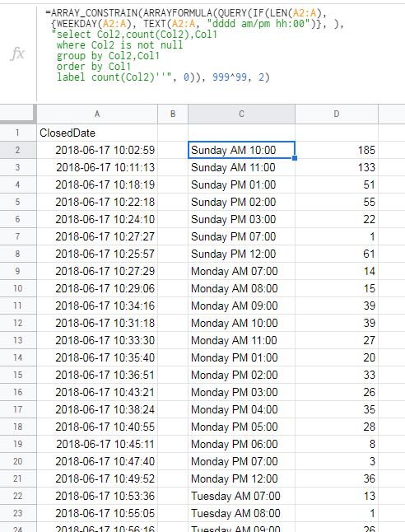Click cell with 2018-06-17 10:34:16
Image resolution: width=405 pixels, height=532 pixels.
coord(97,306)
